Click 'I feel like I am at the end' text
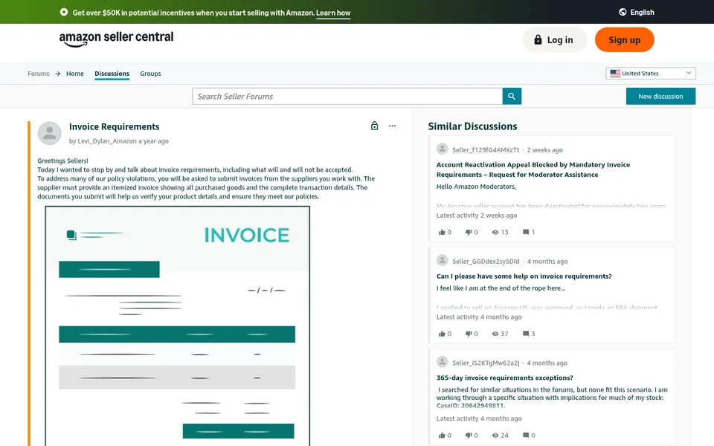Image resolution: width=714 pixels, height=446 pixels. 501,288
